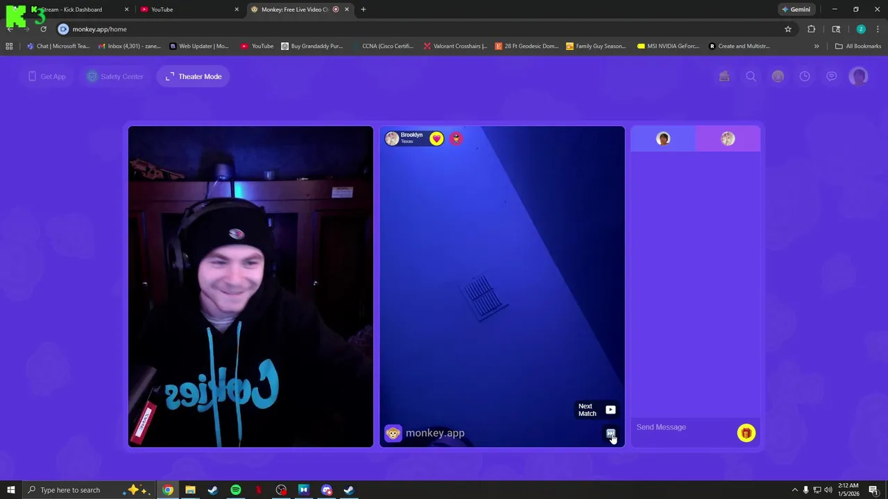This screenshot has height=499, width=888.
Task: Open the Gemini button in Chrome
Action: pos(796,10)
